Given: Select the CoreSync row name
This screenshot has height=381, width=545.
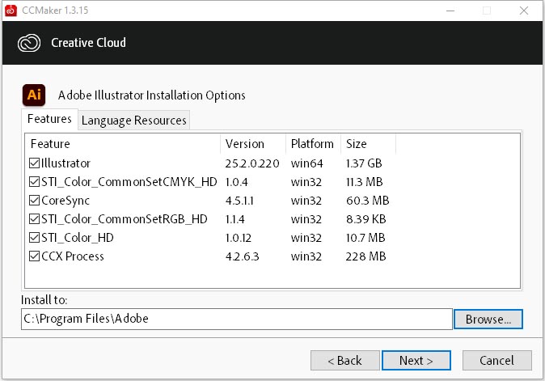Looking at the screenshot, I should [65, 201].
